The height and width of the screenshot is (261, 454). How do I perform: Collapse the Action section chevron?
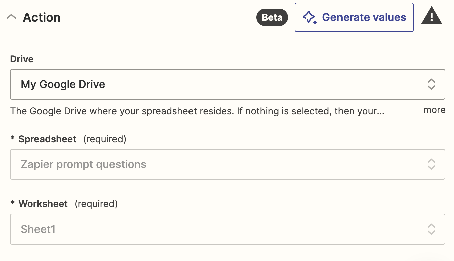(x=11, y=17)
